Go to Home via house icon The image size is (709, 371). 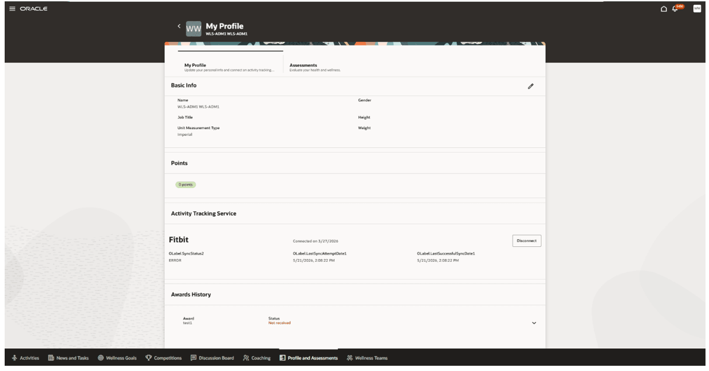(x=663, y=9)
